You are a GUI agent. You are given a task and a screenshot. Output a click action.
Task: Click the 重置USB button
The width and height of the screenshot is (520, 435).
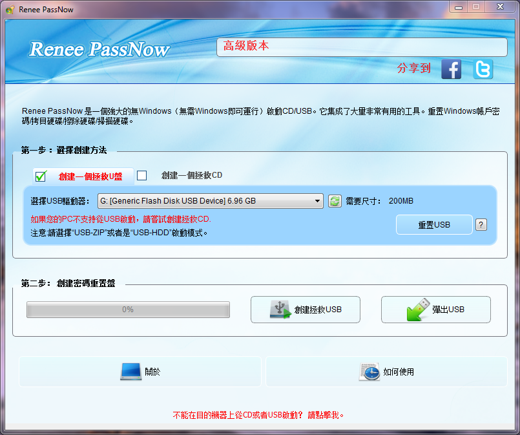point(434,225)
